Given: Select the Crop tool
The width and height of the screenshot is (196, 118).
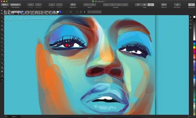Looking at the screenshot, I should click(x=2, y=26).
